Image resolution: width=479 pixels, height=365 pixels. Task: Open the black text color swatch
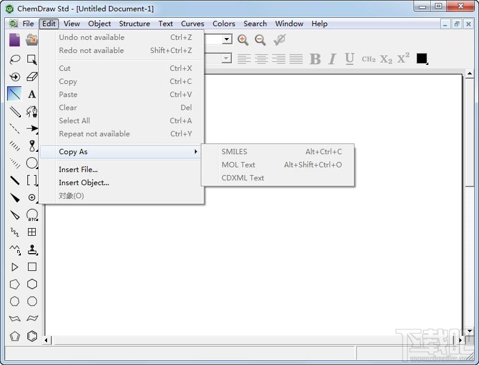point(422,58)
